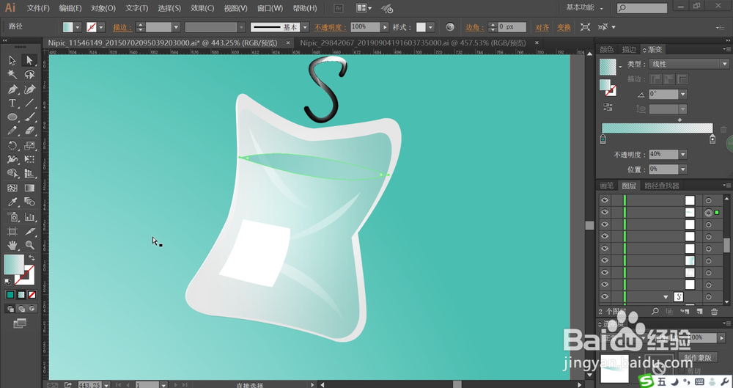The image size is (733, 388).
Task: Select the Column Graph tool
Action: click(29, 216)
